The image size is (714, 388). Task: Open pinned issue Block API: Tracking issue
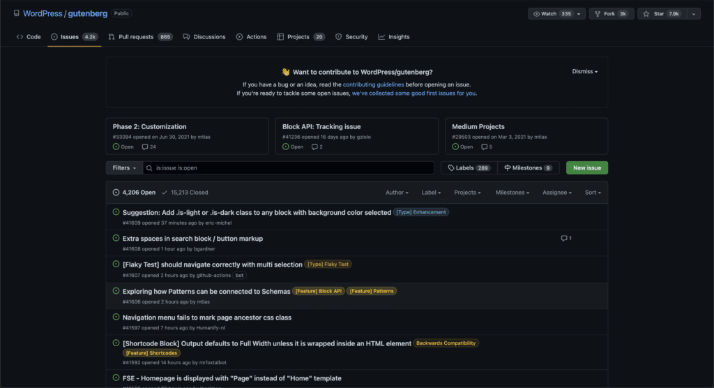tap(321, 127)
